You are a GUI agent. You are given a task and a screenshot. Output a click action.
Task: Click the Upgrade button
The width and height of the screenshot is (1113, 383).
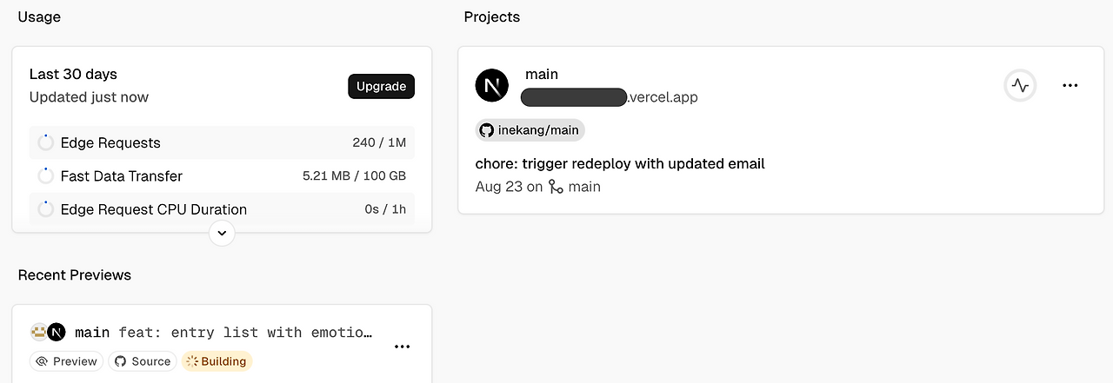pos(381,87)
